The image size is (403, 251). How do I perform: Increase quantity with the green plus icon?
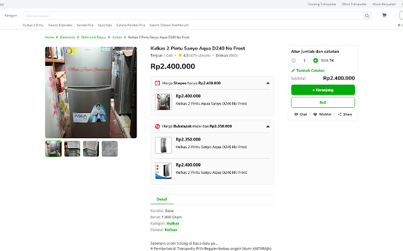[x=315, y=60]
